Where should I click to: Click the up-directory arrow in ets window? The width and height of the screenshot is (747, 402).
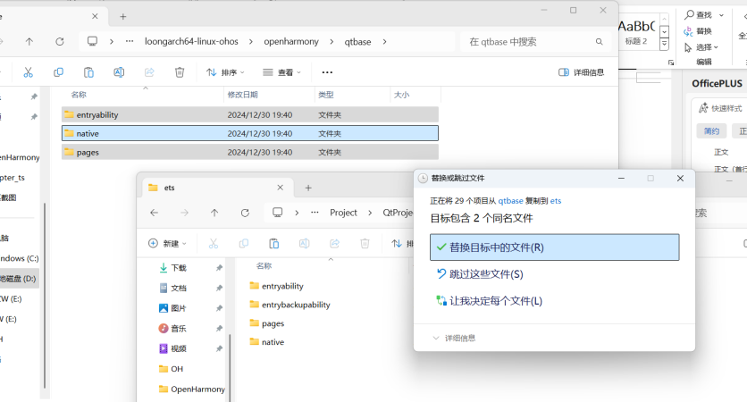(214, 213)
